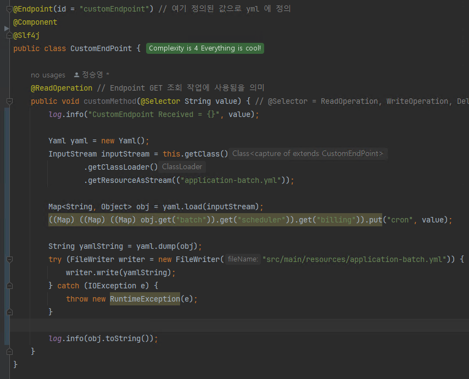Click the "yaml.dump(obj)" call
Screen dimensions: 469x379
(x=167, y=246)
